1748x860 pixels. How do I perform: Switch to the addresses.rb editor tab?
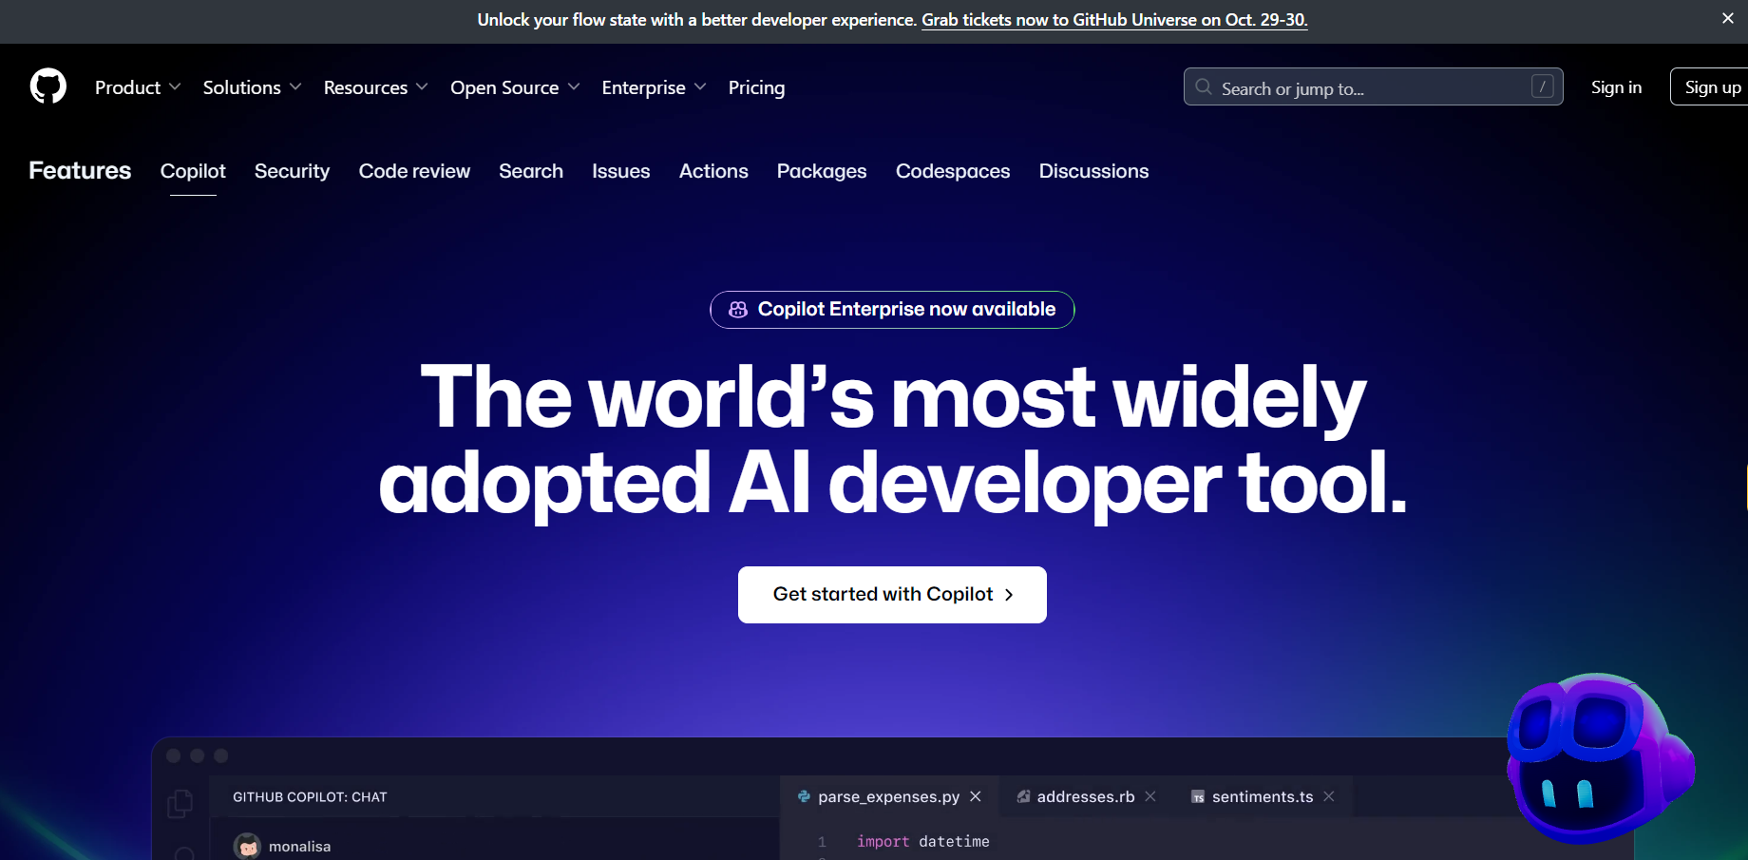(x=1086, y=796)
